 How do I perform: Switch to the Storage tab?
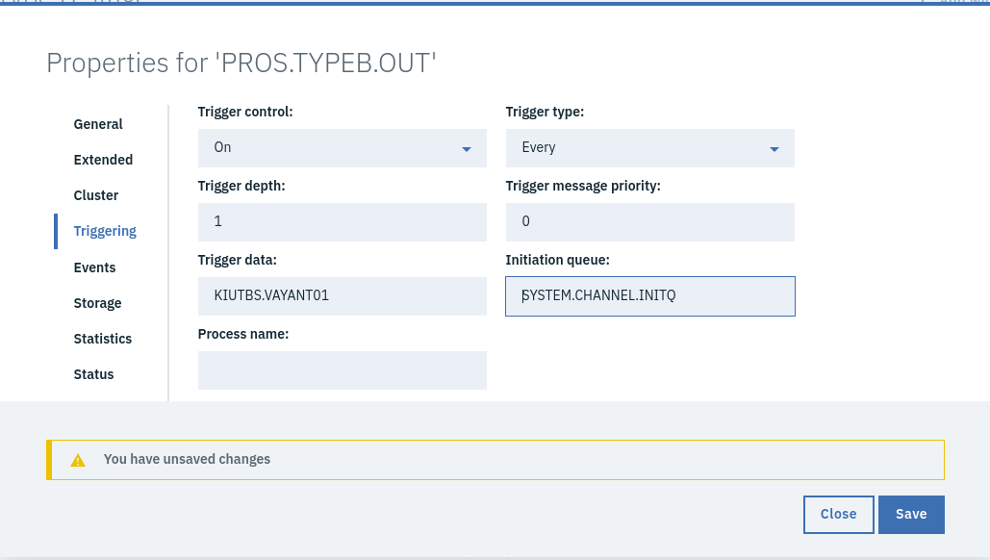(97, 303)
